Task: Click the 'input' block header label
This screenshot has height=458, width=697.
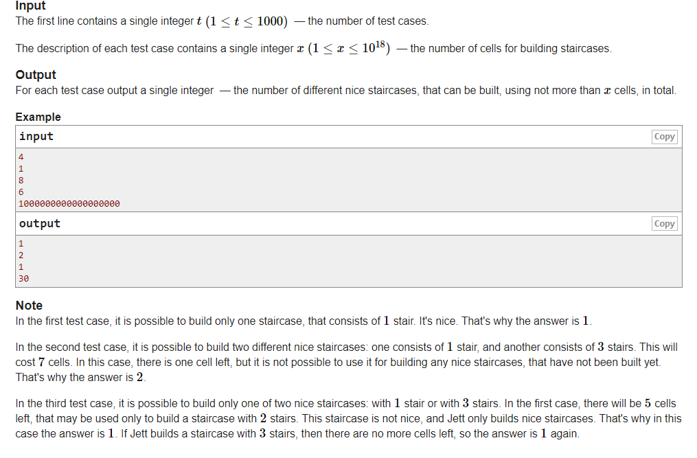Action: pyautogui.click(x=36, y=137)
